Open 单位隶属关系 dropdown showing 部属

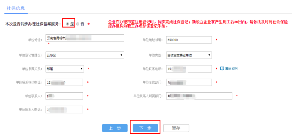(x=65, y=69)
